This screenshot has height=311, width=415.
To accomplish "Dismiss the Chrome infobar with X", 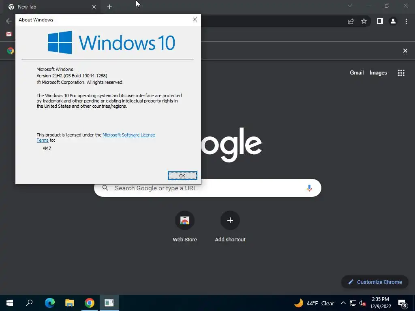I will (x=405, y=51).
